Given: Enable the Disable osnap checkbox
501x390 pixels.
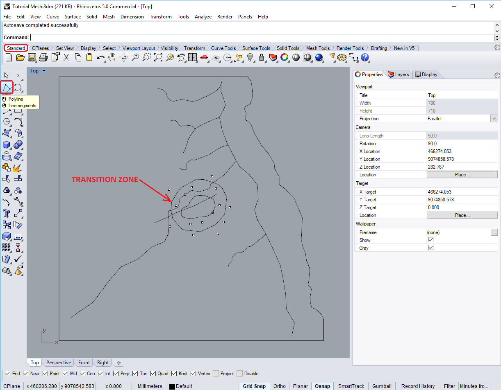Looking at the screenshot, I should [240, 373].
